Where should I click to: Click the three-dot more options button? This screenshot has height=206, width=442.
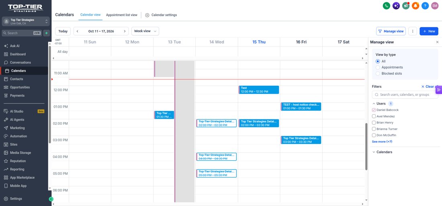(412, 31)
